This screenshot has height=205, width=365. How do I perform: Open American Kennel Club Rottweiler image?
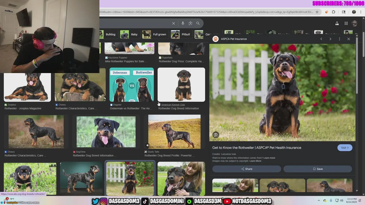(x=181, y=85)
